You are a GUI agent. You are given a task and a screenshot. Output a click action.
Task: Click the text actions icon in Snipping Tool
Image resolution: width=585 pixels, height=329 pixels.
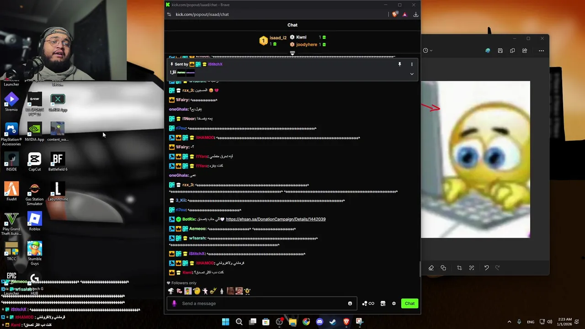[x=472, y=268]
